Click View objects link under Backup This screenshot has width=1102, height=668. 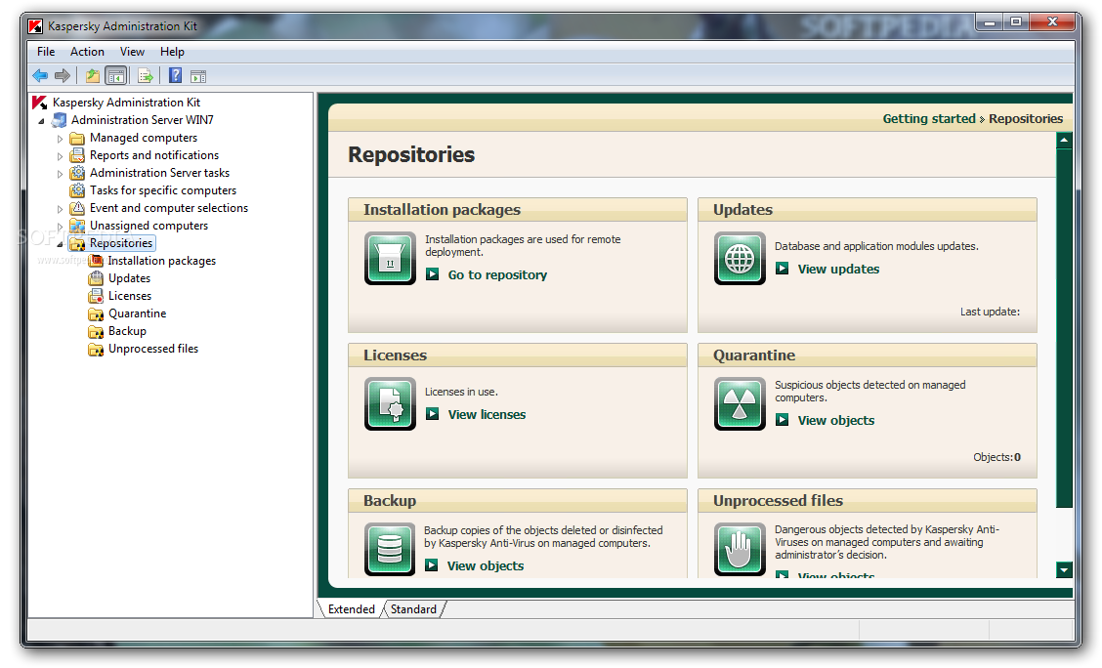tap(486, 565)
